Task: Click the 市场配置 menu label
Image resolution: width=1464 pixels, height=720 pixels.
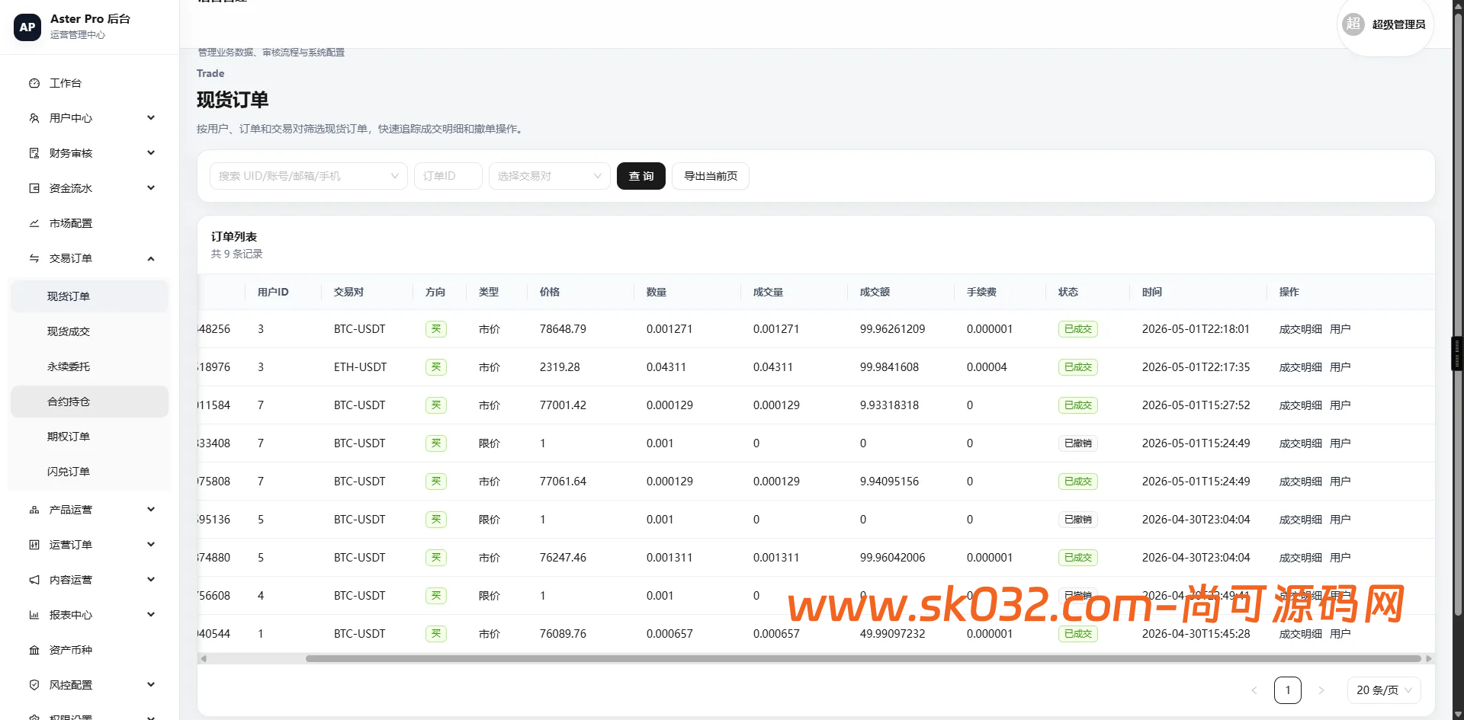Action: tap(71, 223)
